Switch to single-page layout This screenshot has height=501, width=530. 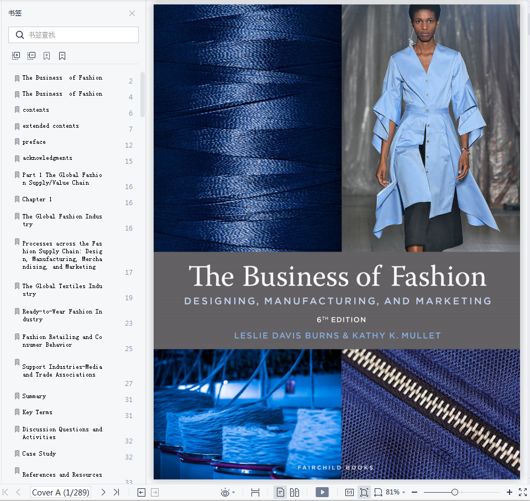(x=280, y=492)
